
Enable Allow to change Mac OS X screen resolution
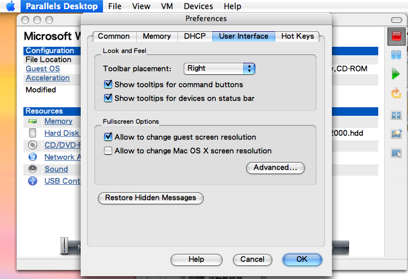tap(108, 151)
